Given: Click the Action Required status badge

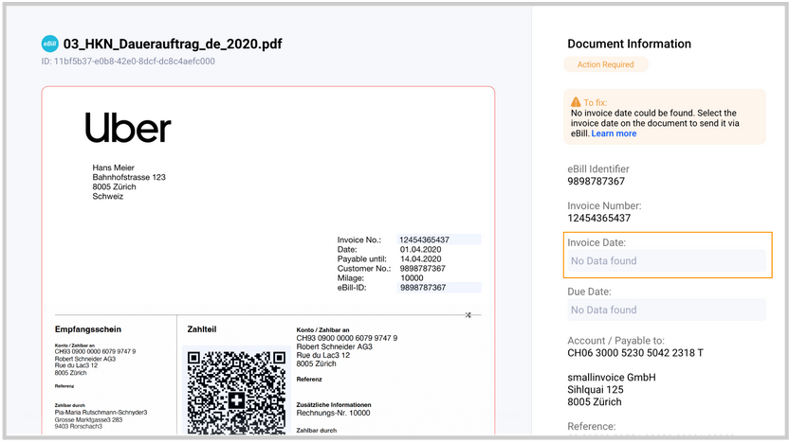Looking at the screenshot, I should tap(605, 64).
